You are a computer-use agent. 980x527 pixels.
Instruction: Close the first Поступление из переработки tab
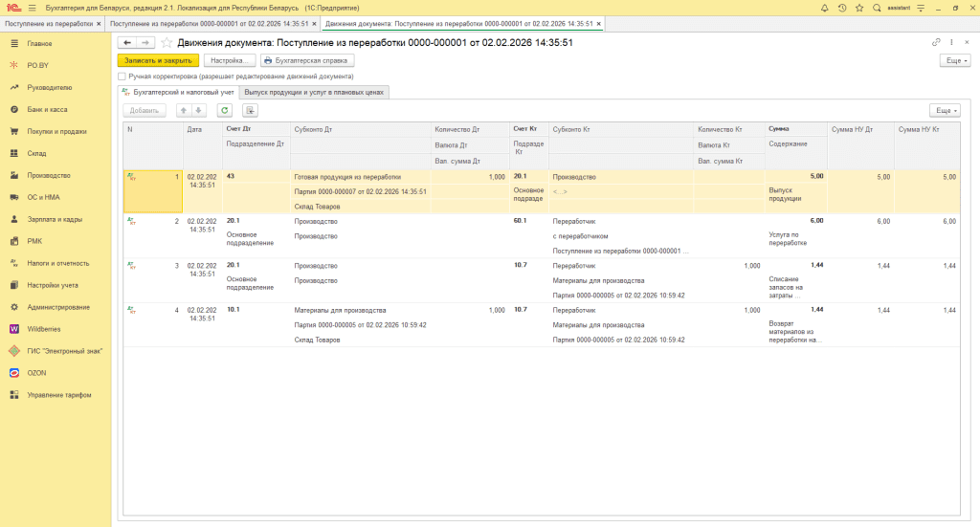tap(99, 22)
